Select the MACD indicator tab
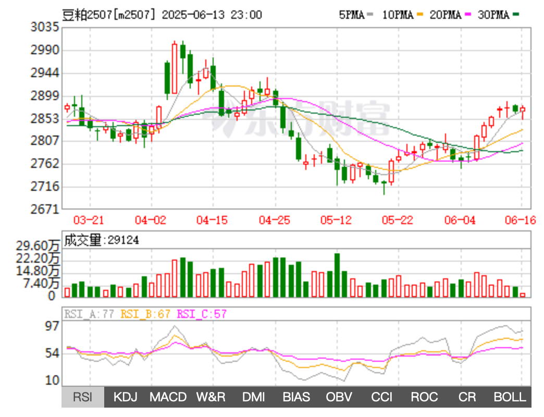544x417 pixels. (168, 397)
